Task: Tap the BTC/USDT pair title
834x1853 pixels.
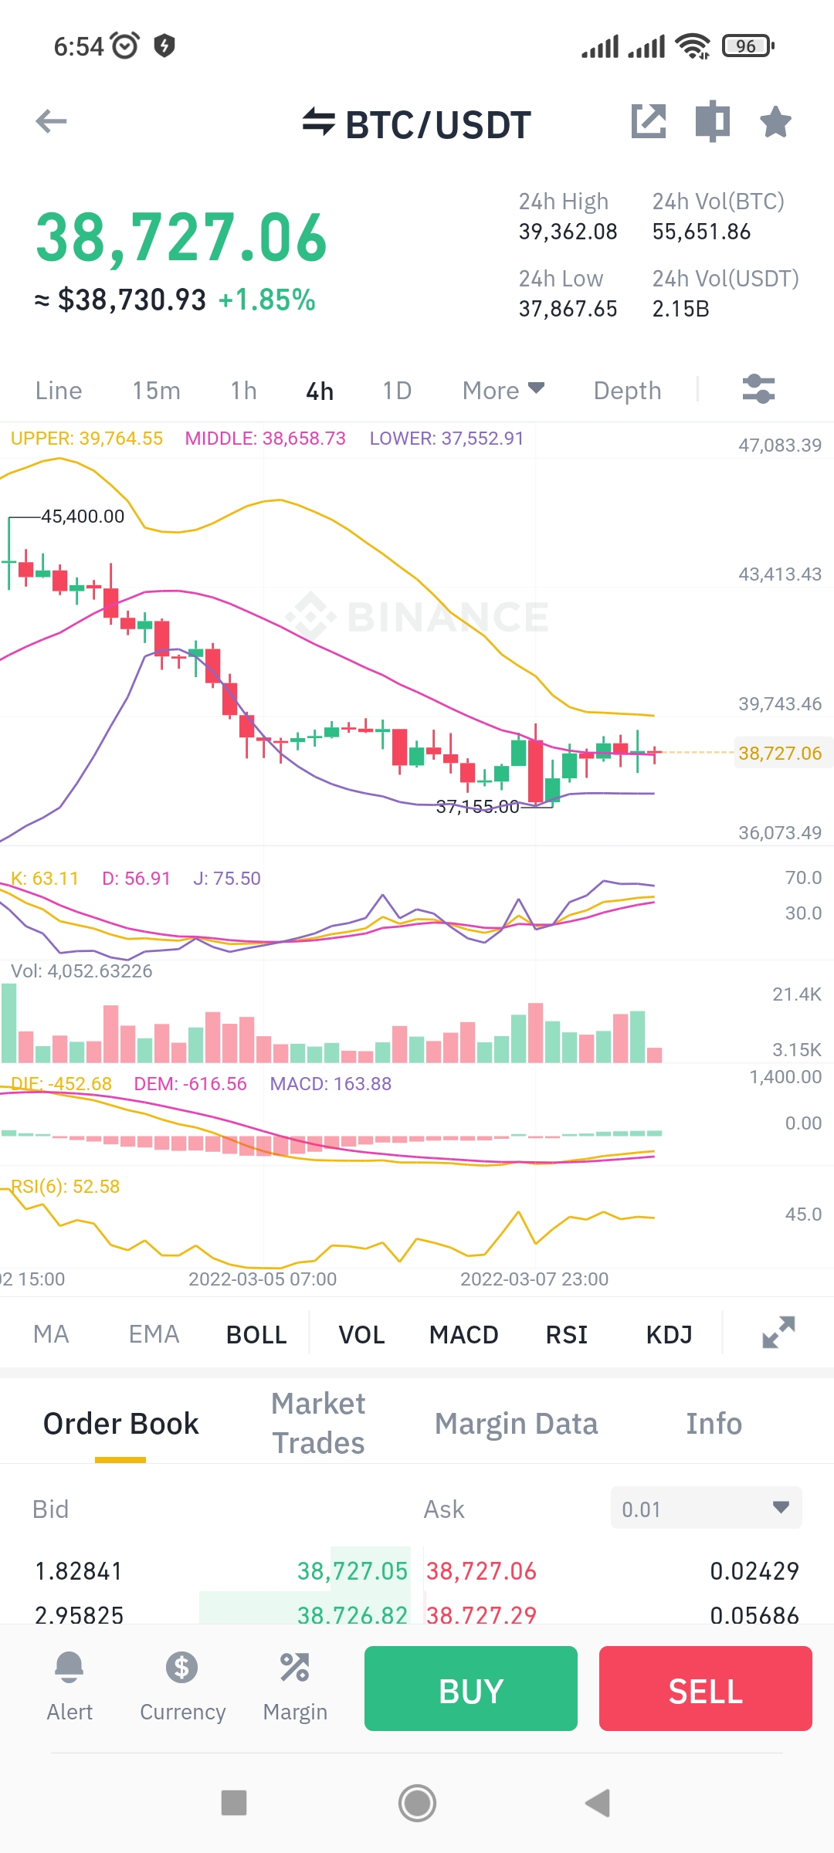Action: tap(438, 124)
